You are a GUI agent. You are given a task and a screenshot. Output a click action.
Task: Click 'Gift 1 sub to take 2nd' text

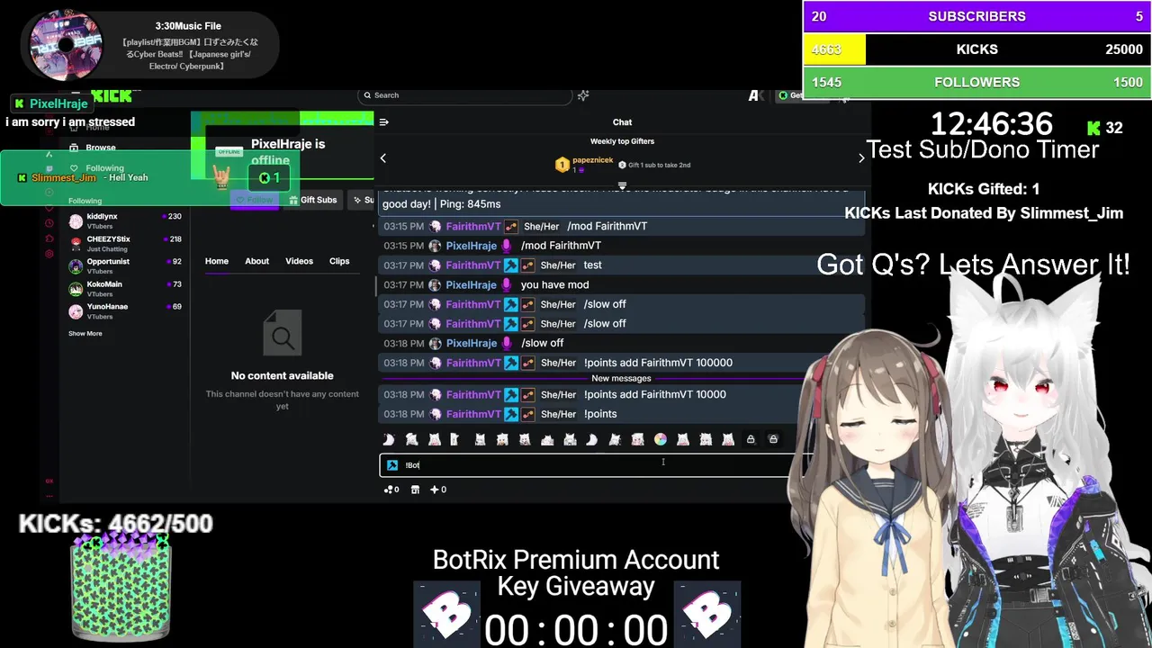pyautogui.click(x=660, y=166)
